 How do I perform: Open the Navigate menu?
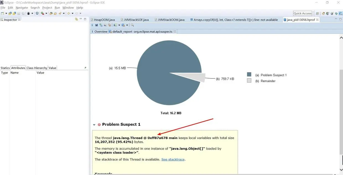[x=22, y=8]
